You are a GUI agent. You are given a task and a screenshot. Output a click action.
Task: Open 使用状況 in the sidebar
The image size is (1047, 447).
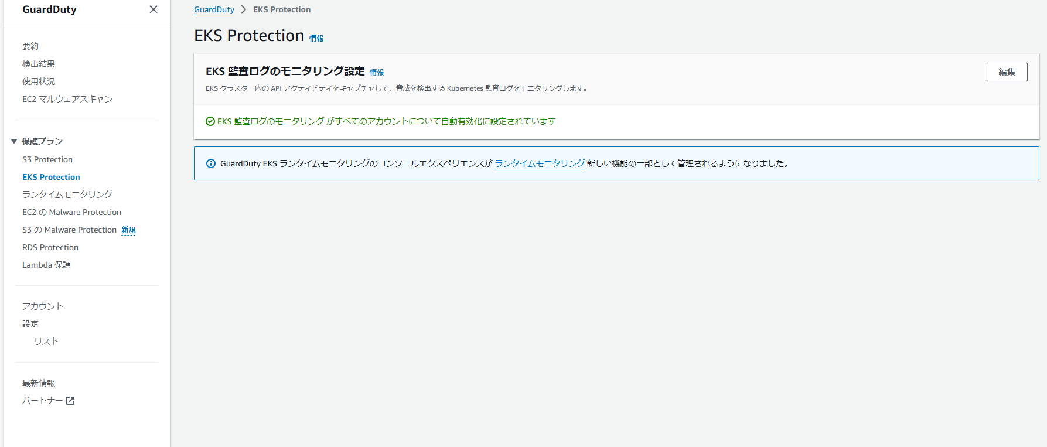click(x=39, y=81)
